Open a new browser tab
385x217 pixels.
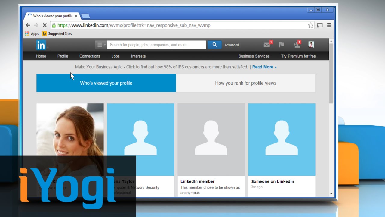[x=85, y=16]
